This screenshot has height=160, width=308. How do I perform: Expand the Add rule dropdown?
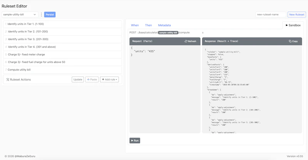pos(109,80)
